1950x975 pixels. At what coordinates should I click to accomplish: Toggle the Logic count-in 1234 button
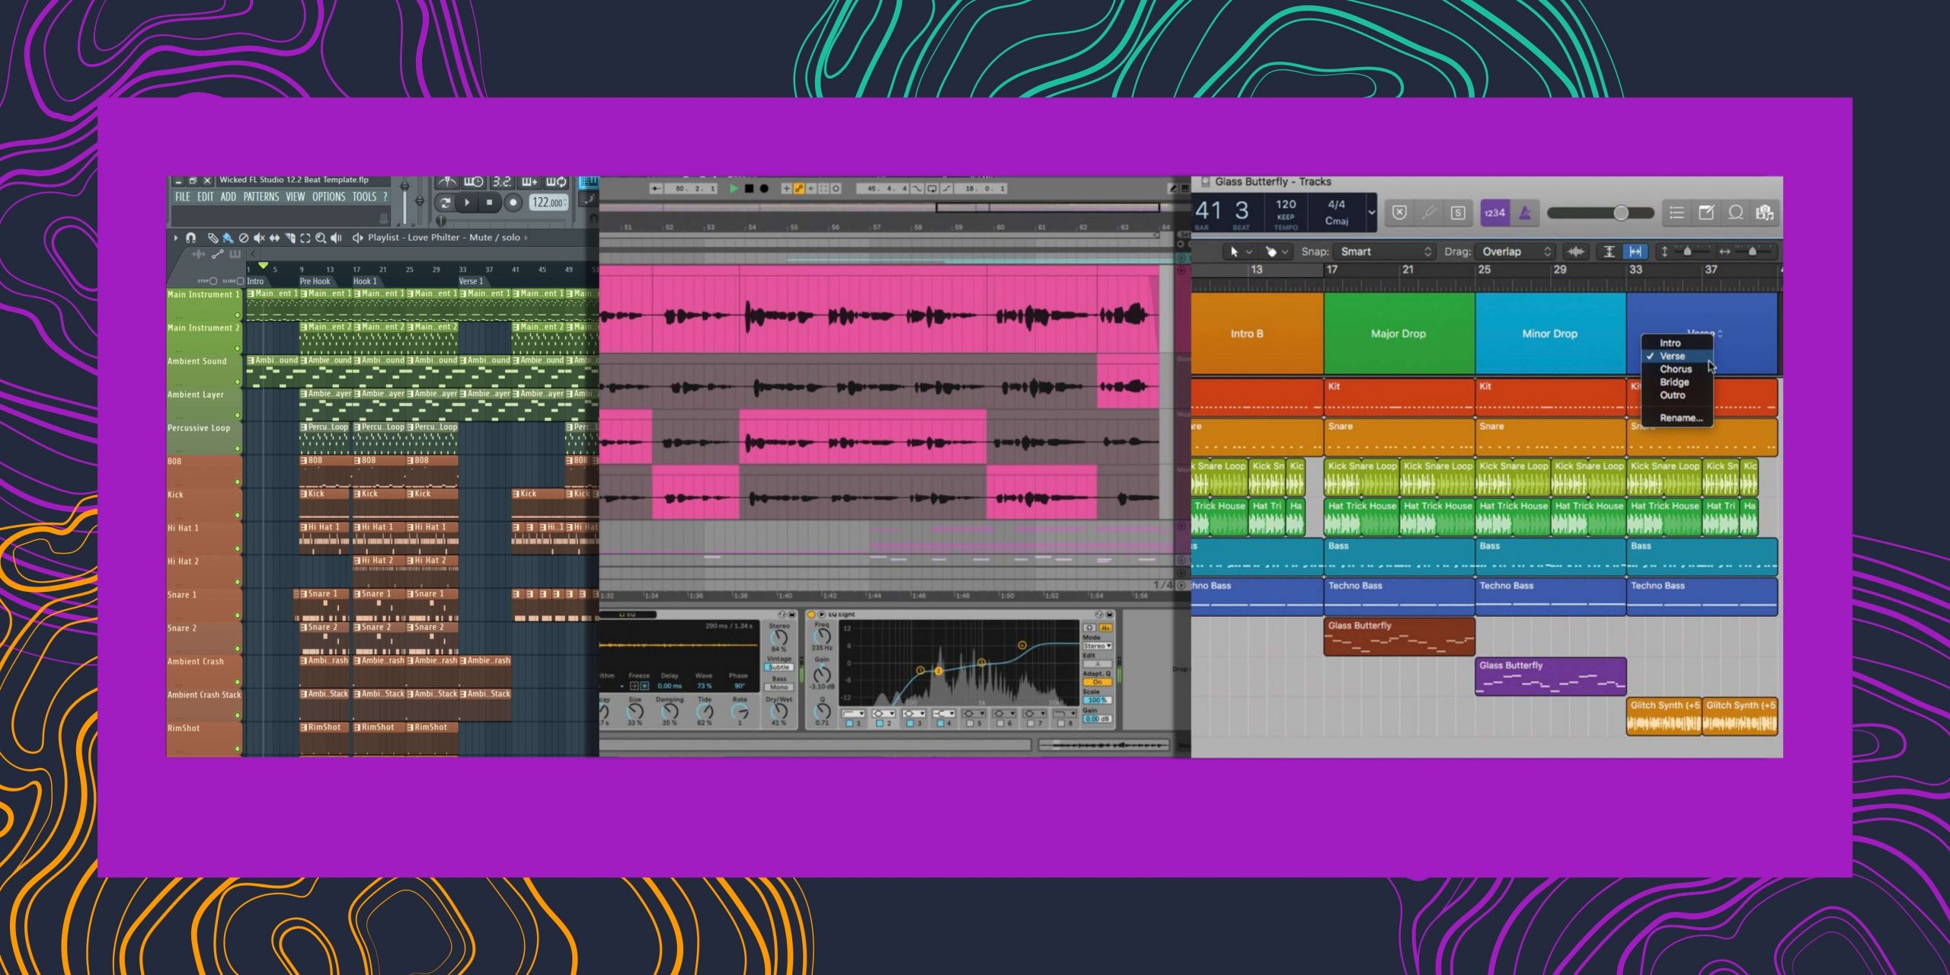coord(1494,213)
